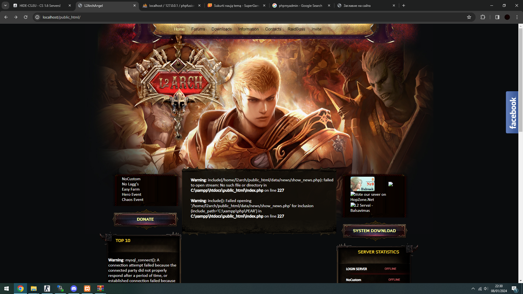
Task: Open the taskbar clock and date
Action: pos(499,289)
